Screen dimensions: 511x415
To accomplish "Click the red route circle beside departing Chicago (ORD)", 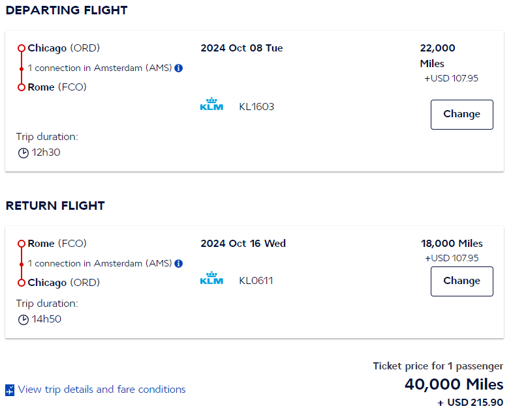I will pyautogui.click(x=22, y=48).
